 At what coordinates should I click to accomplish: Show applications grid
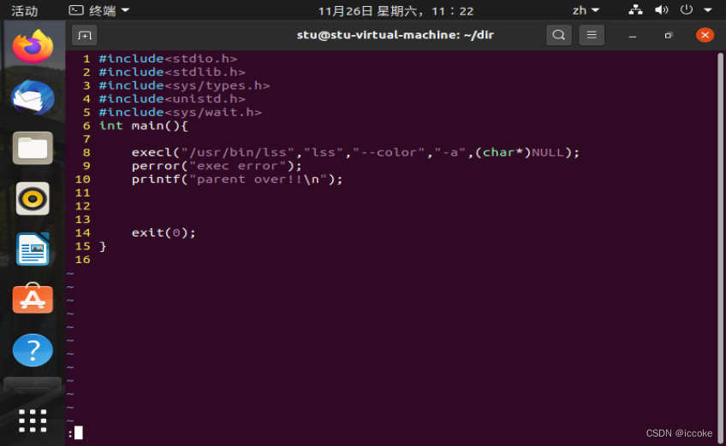click(x=33, y=420)
